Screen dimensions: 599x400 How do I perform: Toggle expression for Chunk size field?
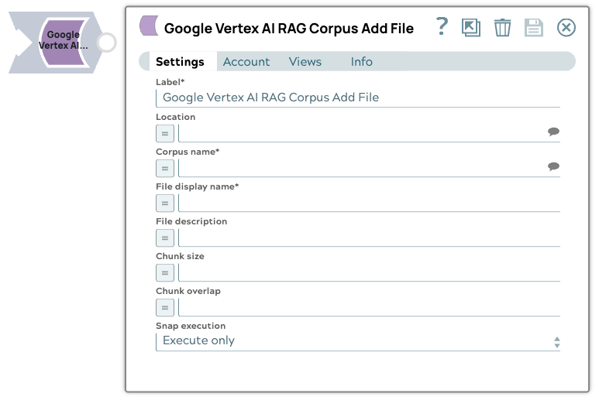(165, 272)
